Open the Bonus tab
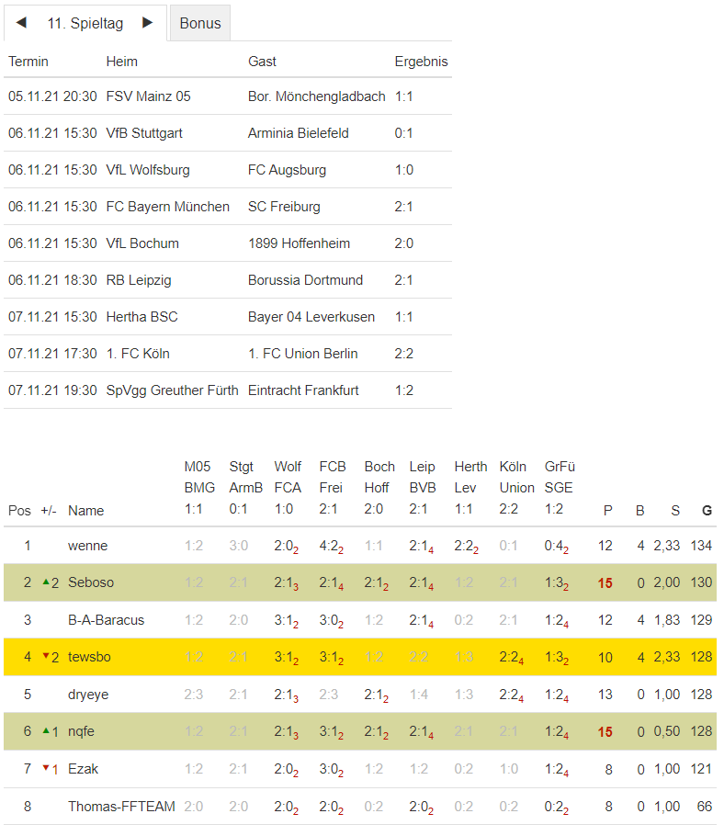724x825 pixels. pos(199,24)
